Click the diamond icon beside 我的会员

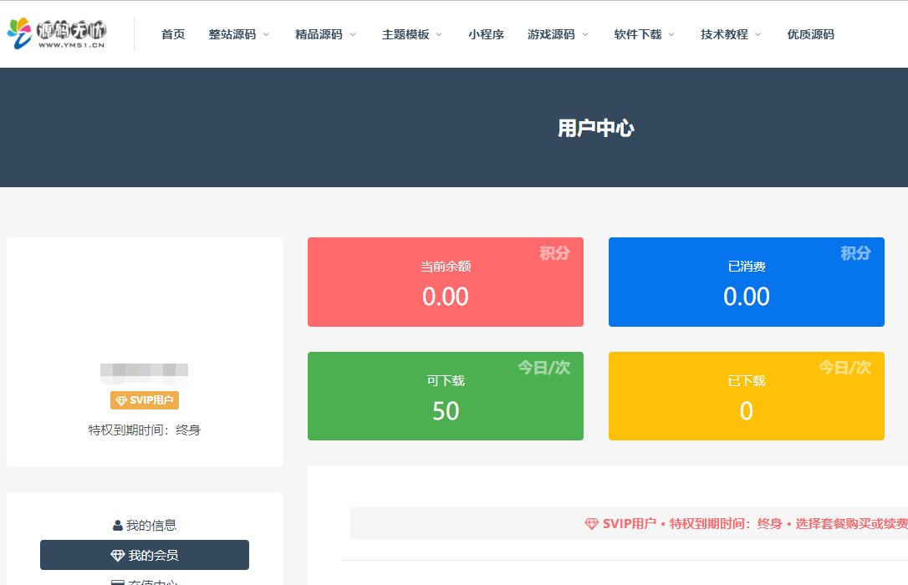point(118,556)
